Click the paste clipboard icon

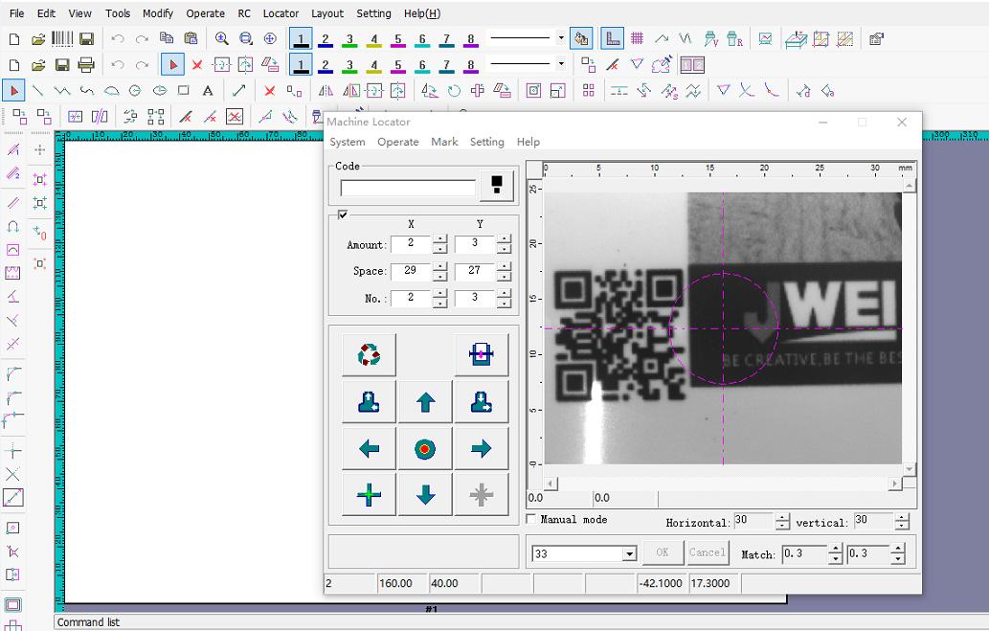point(191,38)
